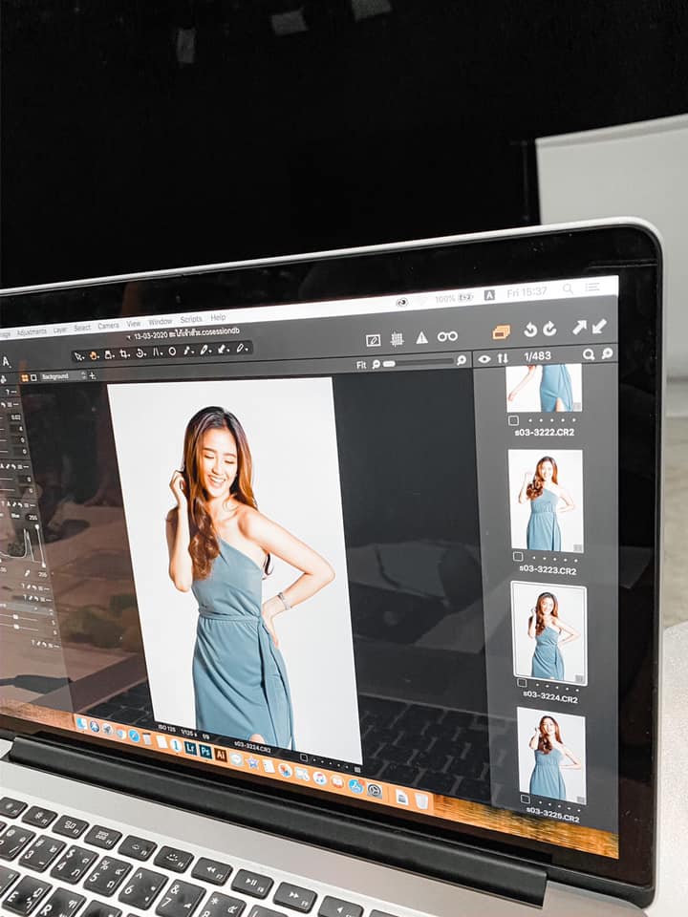This screenshot has width=688, height=917.
Task: Click the exposure warning triangle icon
Action: tap(421, 338)
